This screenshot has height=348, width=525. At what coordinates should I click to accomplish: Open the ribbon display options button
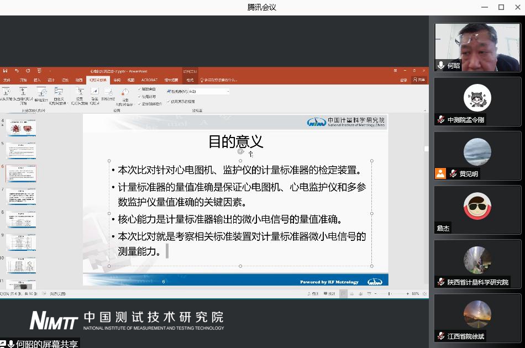(x=396, y=71)
